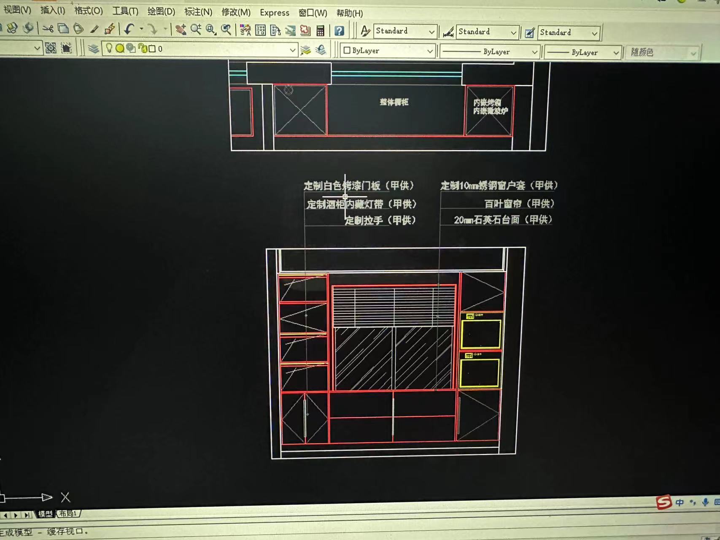Open the ByLayer color dropdown
Screen dimensions: 720x540
[x=429, y=51]
